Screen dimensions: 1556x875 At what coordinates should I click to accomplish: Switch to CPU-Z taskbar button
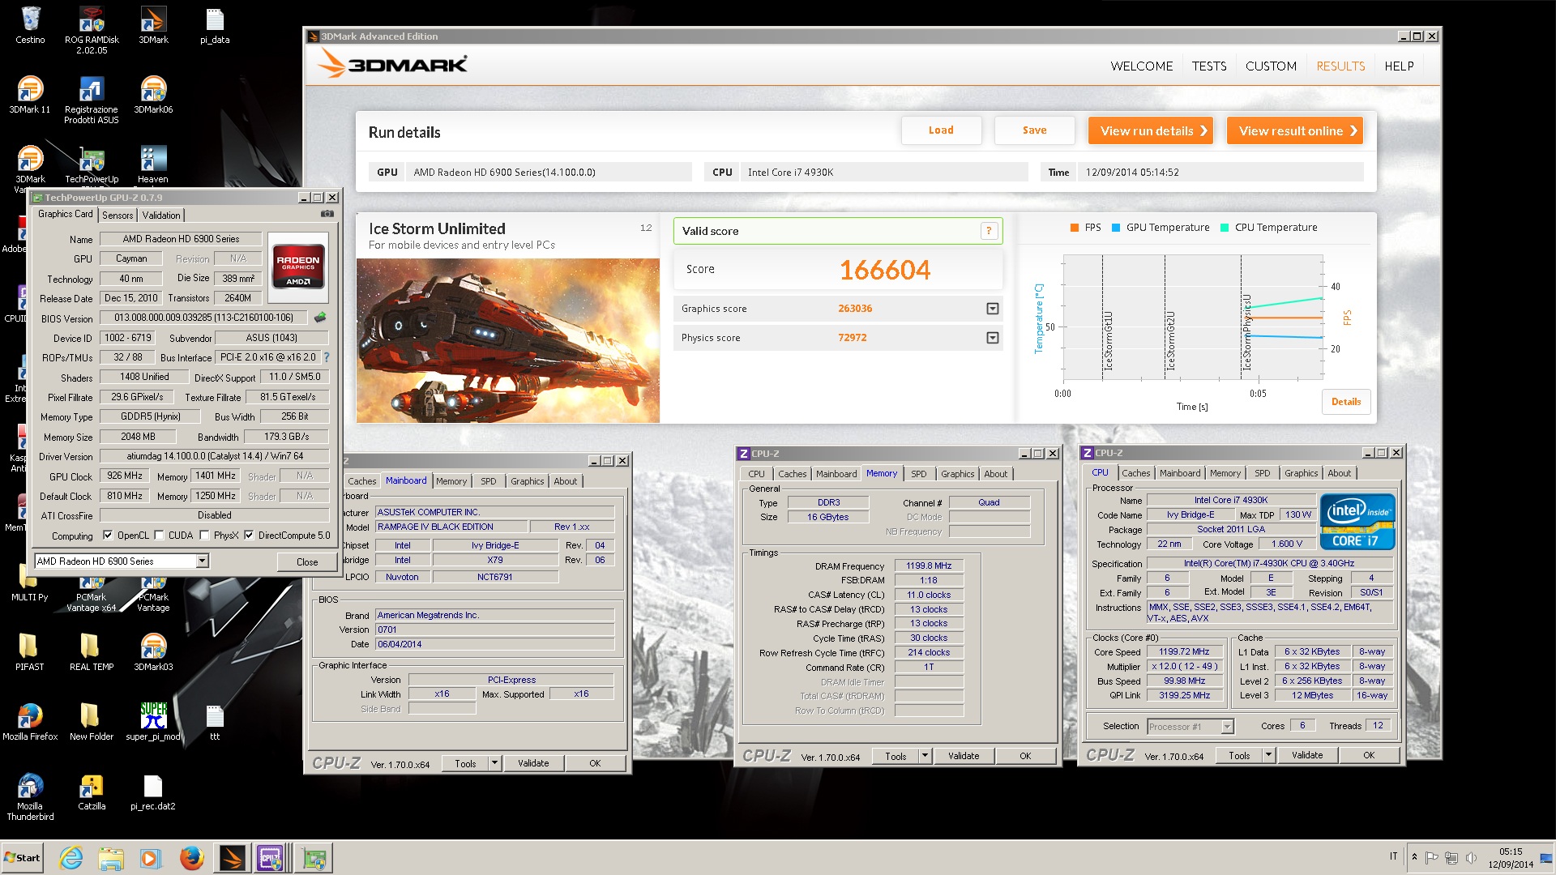coord(270,857)
